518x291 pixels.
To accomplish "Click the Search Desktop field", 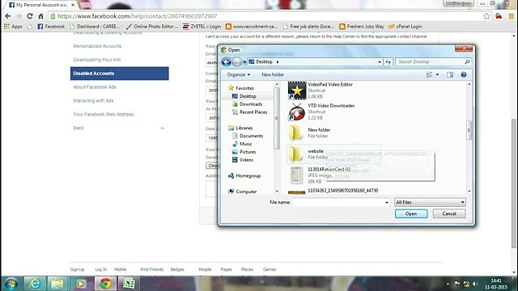I will [x=430, y=61].
